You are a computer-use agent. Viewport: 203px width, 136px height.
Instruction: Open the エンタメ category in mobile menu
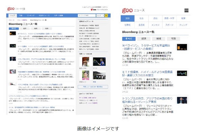[x=155, y=25]
